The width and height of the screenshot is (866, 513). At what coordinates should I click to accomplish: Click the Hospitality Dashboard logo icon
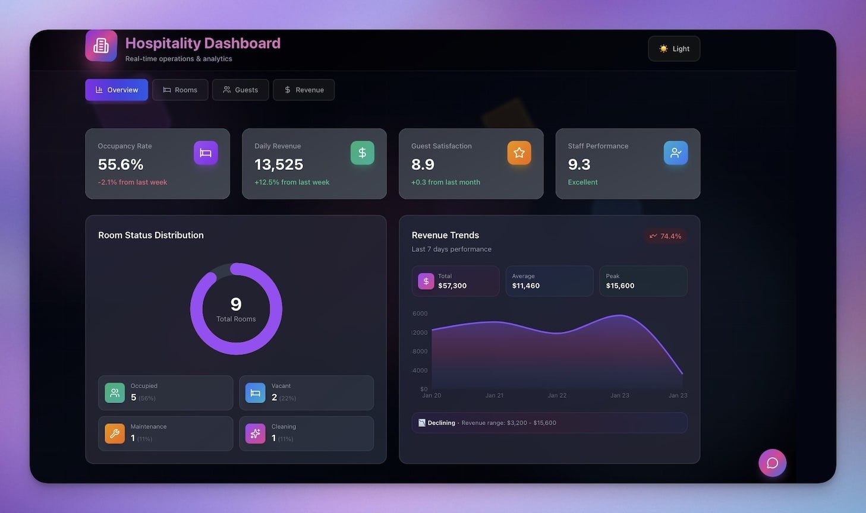[x=100, y=46]
